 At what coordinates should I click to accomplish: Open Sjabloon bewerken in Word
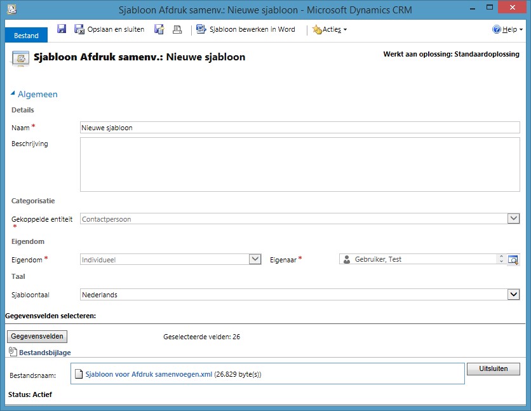pos(246,29)
